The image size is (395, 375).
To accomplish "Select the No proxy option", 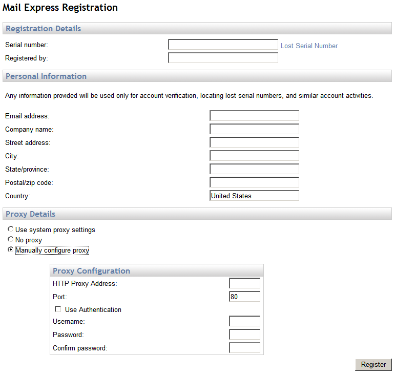I will 10,239.
